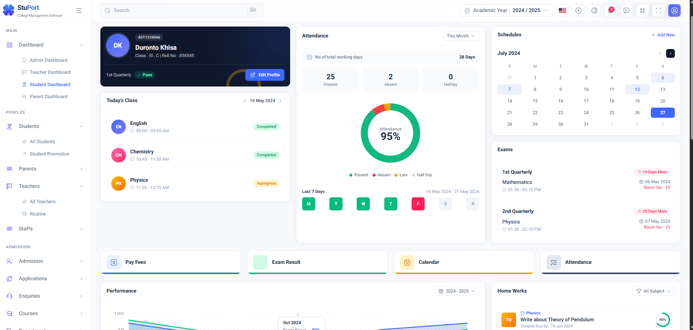Click the 95% attendance donut chart
The width and height of the screenshot is (693, 330).
click(x=390, y=133)
